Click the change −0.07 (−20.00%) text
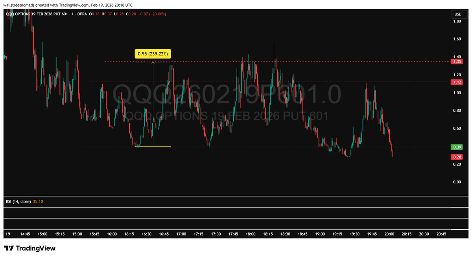Image resolution: width=472 pixels, height=258 pixels. click(152, 14)
